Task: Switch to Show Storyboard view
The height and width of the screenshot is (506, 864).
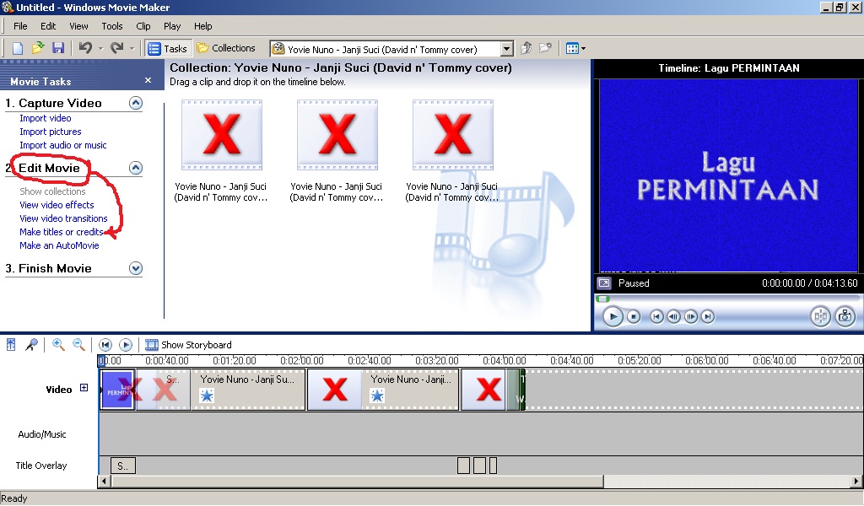Action: coord(188,345)
